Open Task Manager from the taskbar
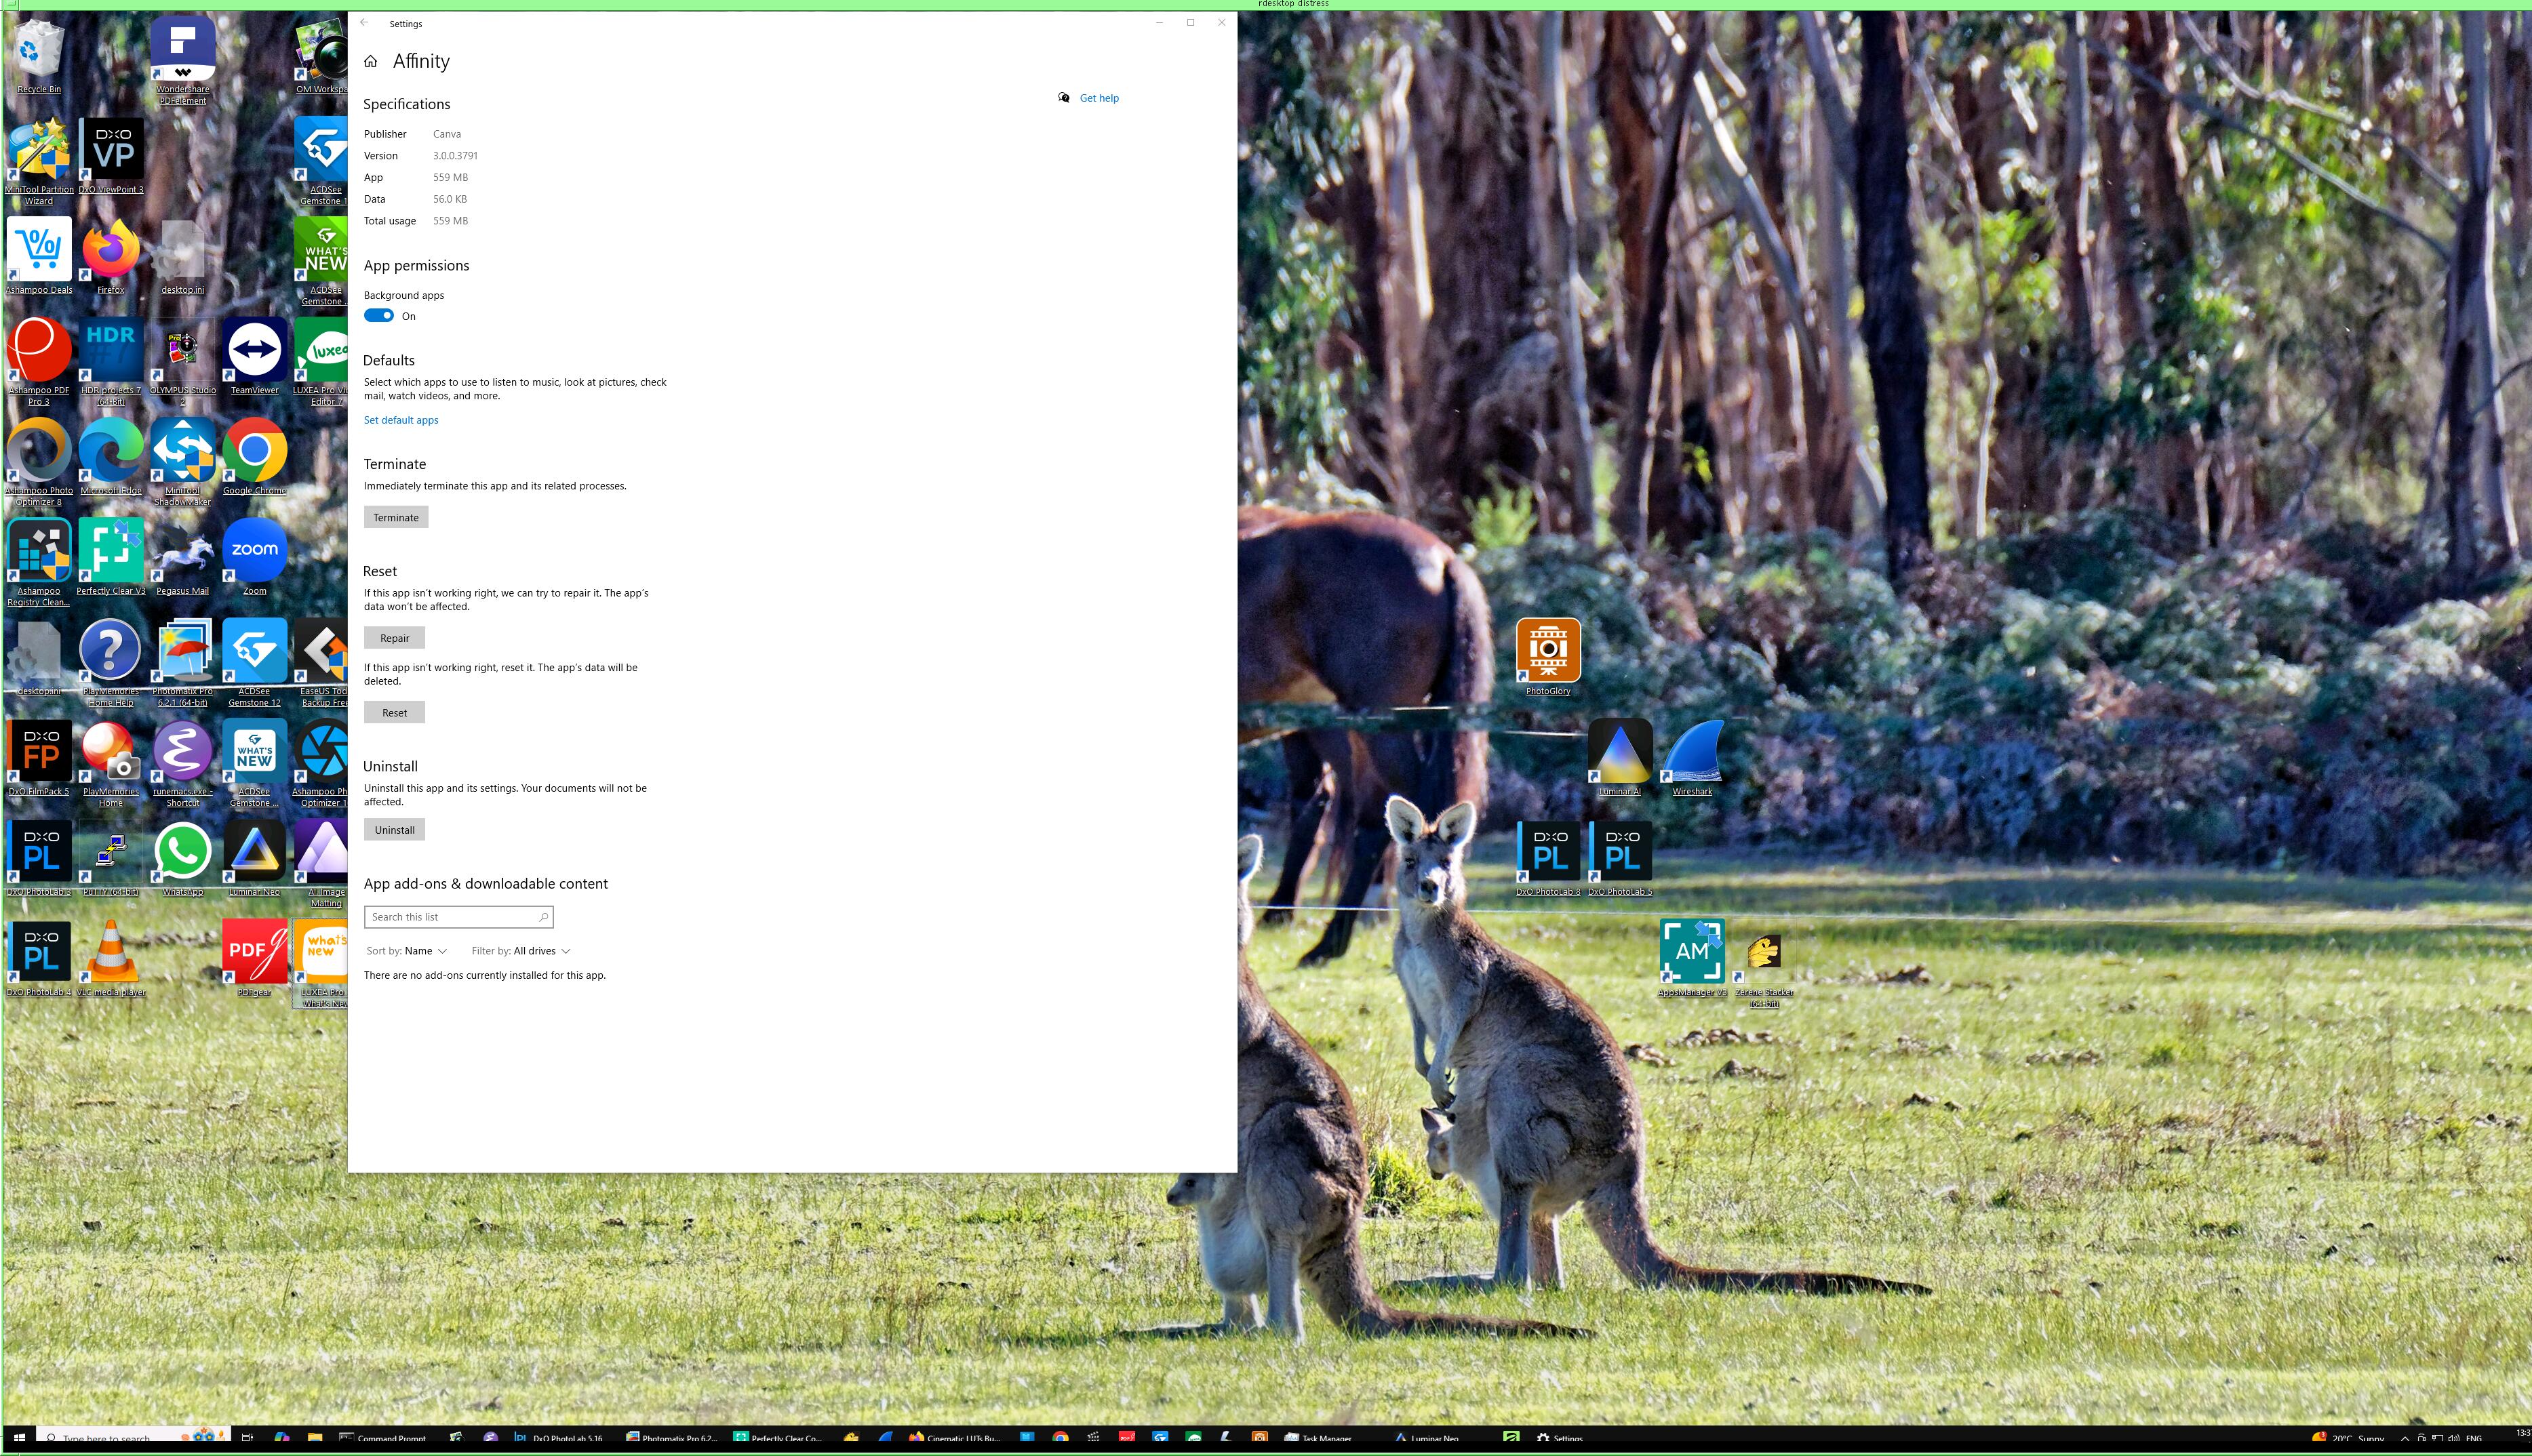The height and width of the screenshot is (1456, 2532). [1318, 1438]
